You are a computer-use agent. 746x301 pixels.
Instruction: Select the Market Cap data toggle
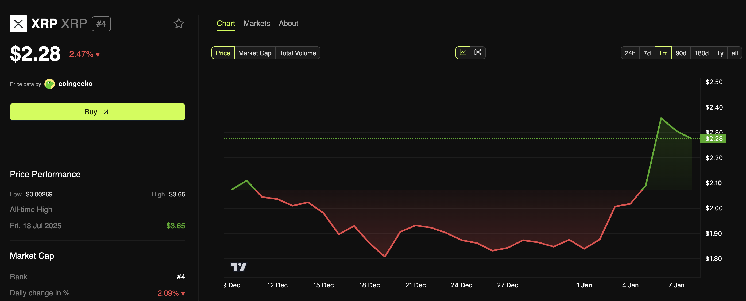point(254,53)
